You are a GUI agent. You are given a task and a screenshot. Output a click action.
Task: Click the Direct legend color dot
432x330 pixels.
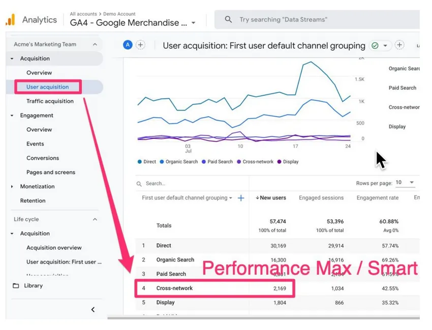[x=140, y=162]
